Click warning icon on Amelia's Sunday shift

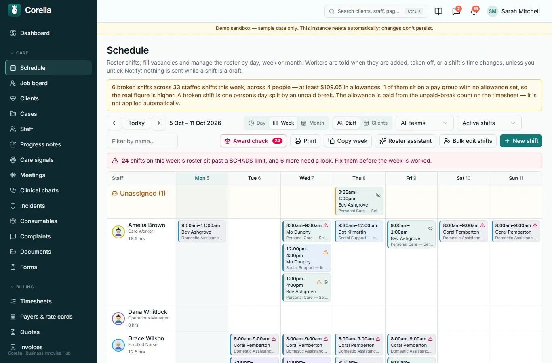pos(535,225)
